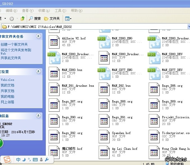Click the Up folder toolbar icon
This screenshot has height=165, width=190.
pos(22,19)
